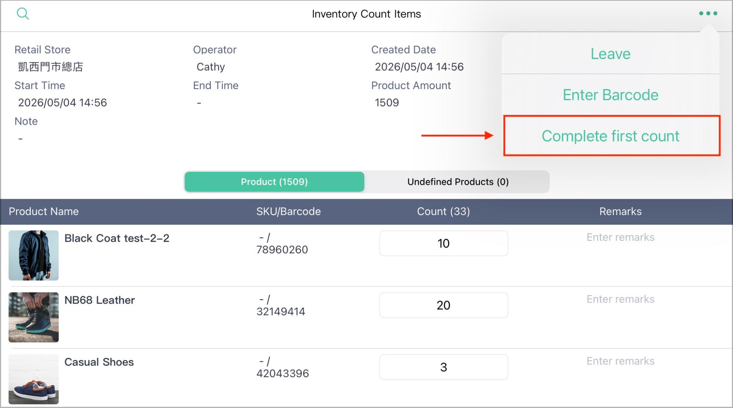Viewport: 733px width, 408px height.
Task: Open the three-dot more options menu
Action: tap(708, 13)
